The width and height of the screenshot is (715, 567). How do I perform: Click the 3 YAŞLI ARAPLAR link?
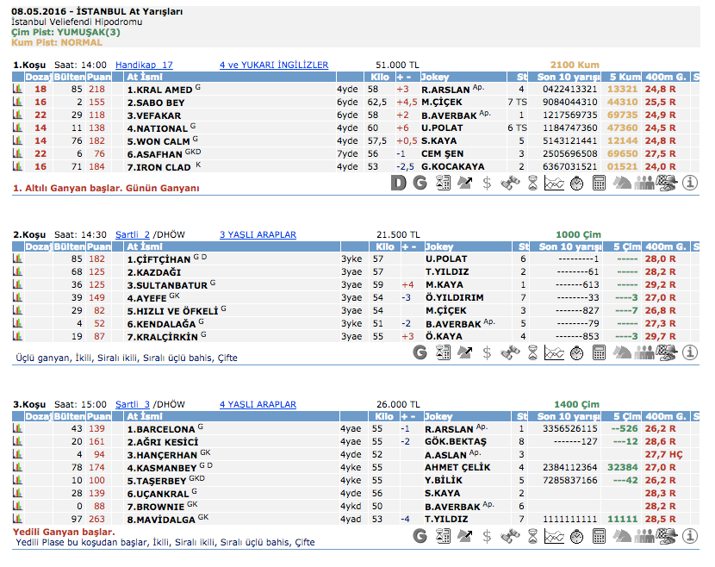[x=258, y=234]
